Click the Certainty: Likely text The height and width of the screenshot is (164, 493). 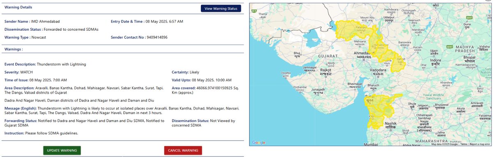pos(185,72)
